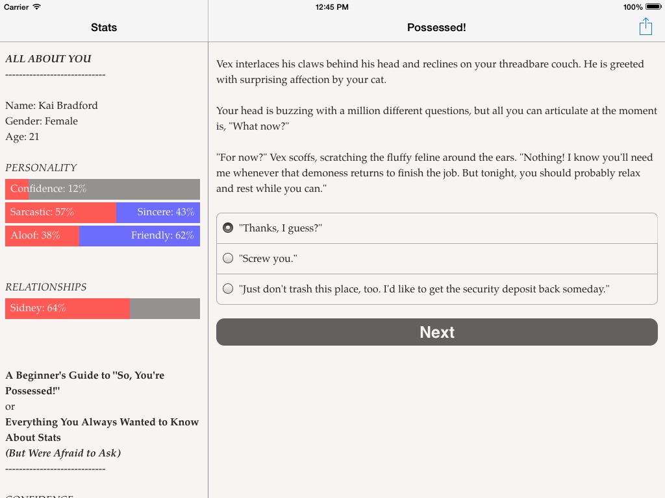Tap the RELATIONSHIPS section heading

click(x=46, y=287)
